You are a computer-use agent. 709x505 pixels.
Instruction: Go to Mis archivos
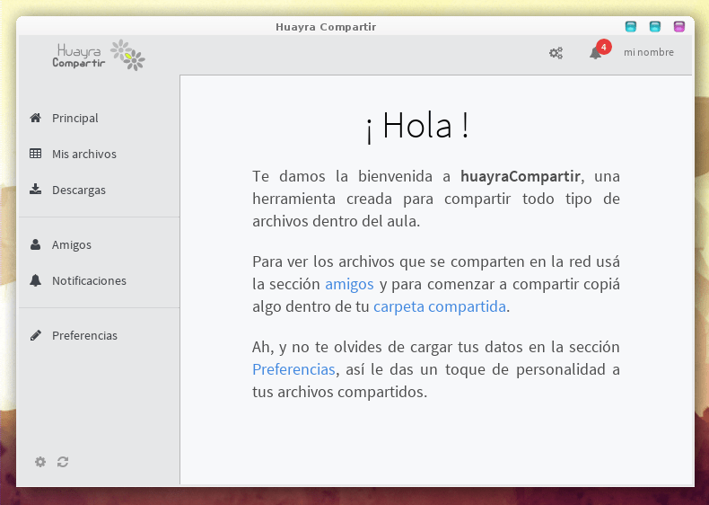click(84, 154)
